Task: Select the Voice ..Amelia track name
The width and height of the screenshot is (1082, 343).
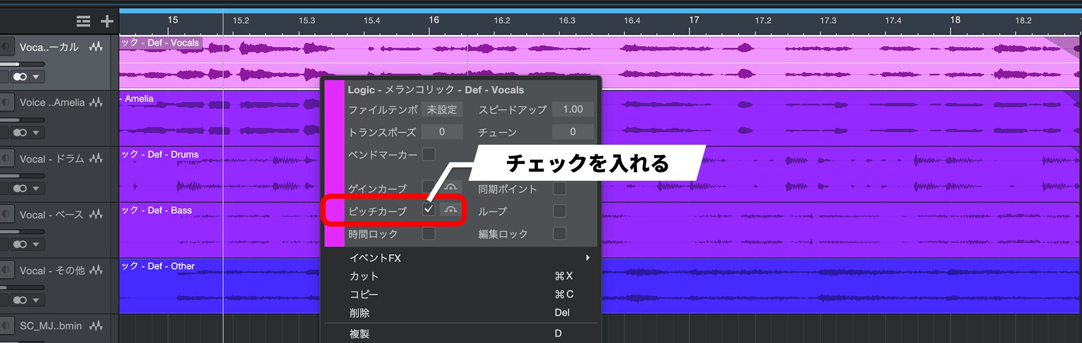Action: pyautogui.click(x=52, y=102)
